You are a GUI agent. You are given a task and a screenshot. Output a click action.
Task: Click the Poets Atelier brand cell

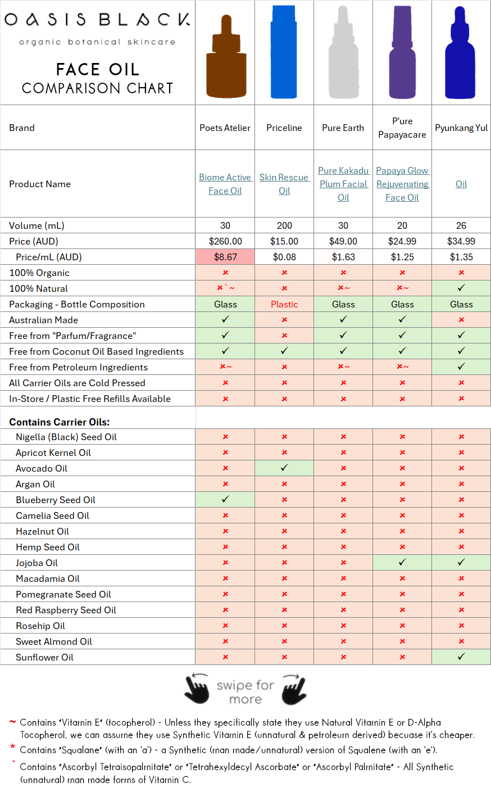coord(225,128)
